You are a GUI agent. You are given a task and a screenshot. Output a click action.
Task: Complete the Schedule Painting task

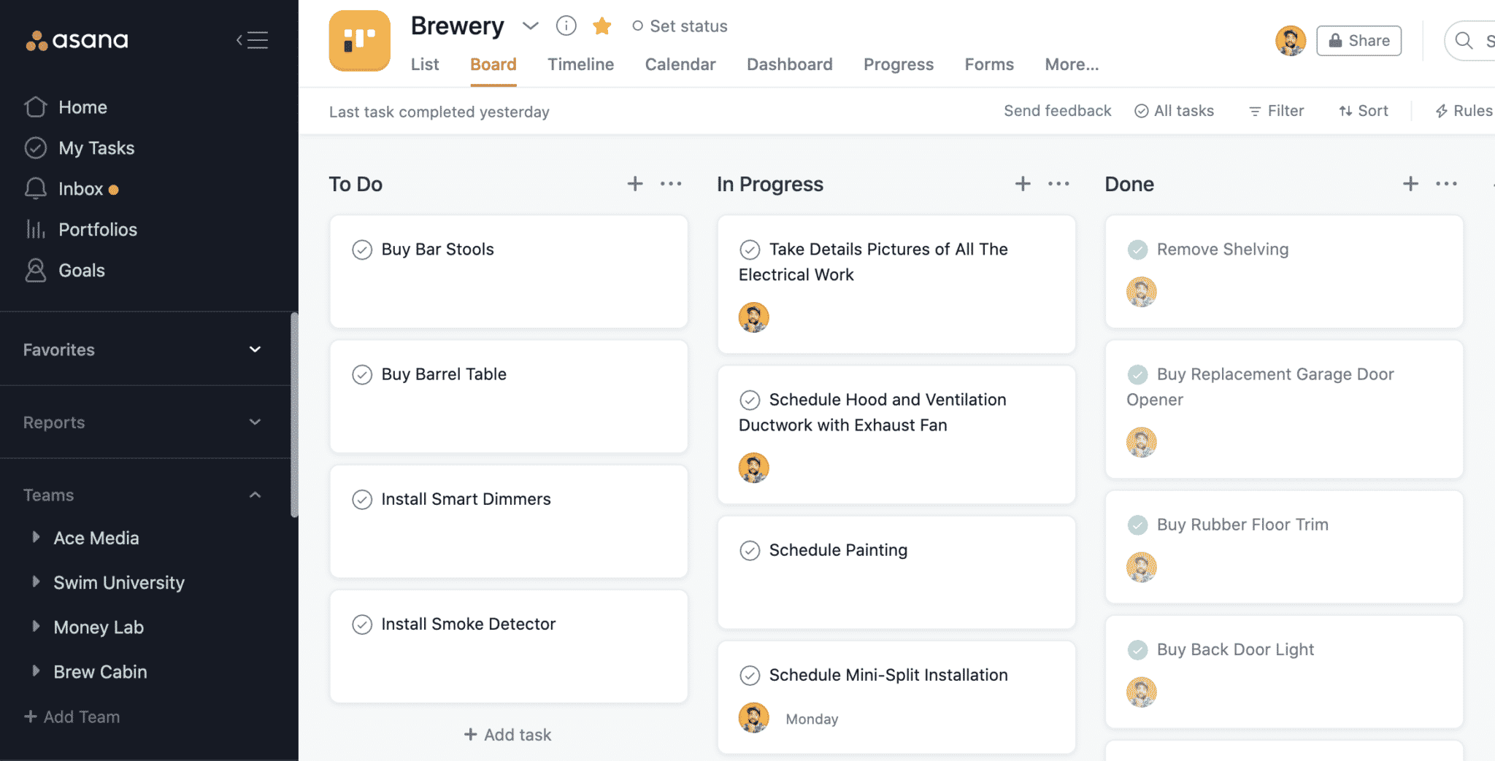coord(750,550)
